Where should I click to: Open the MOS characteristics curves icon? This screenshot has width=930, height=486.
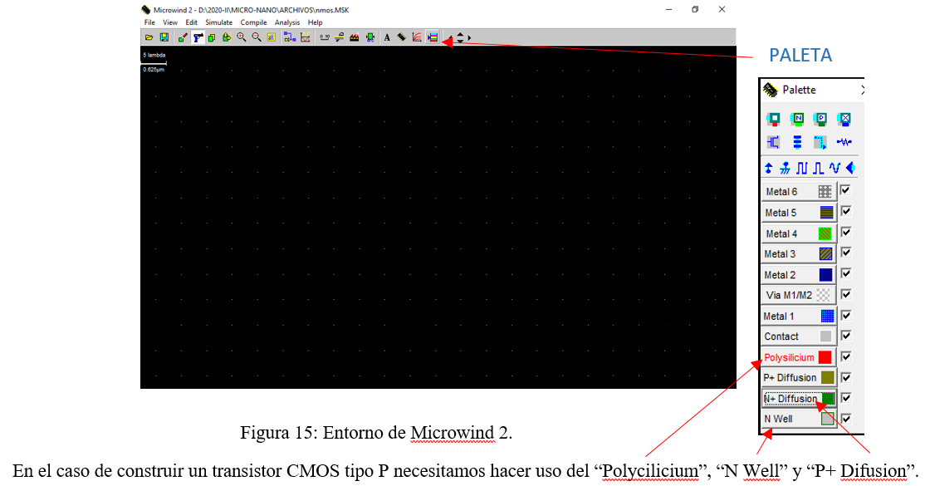[417, 37]
